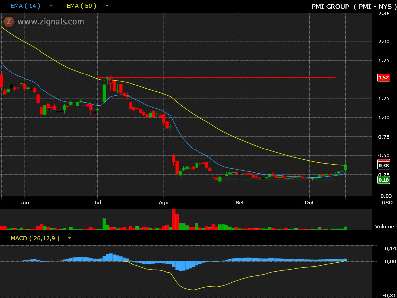Image resolution: width=397 pixels, height=298 pixels.
Task: Click the 1,75 price axis label
Action: [384, 60]
